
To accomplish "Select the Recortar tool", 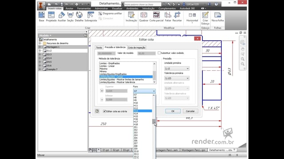I will tap(177, 17).
